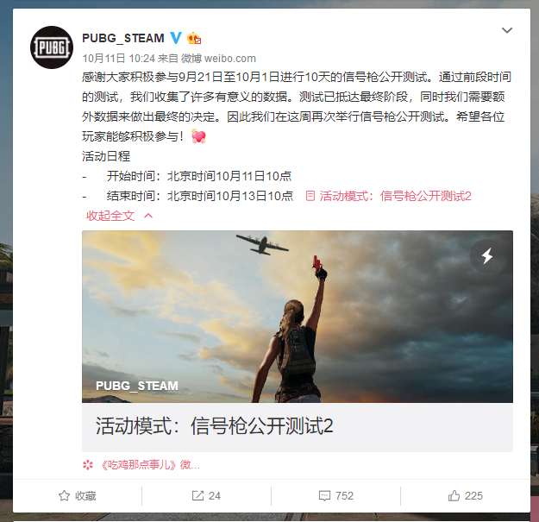Viewport: 539px width, 522px height.
Task: Click the article icon before 活动模式 link
Action: pyautogui.click(x=310, y=196)
